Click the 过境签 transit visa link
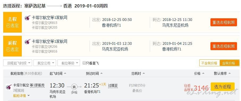 (113, 86)
